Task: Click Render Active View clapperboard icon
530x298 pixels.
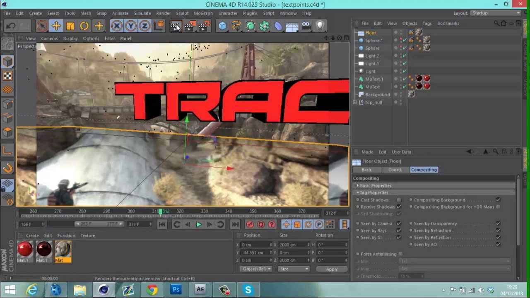Action: (x=176, y=26)
